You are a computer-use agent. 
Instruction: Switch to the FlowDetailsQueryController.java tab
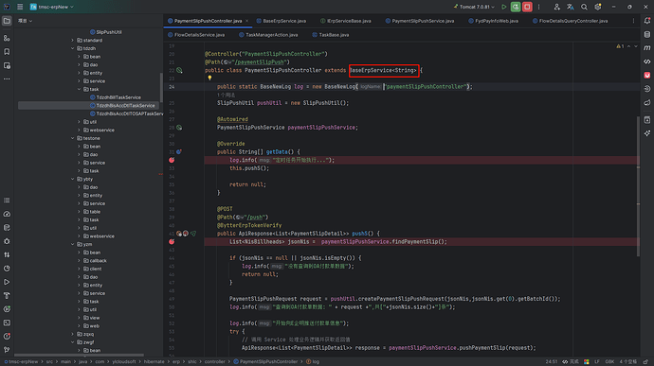click(571, 21)
